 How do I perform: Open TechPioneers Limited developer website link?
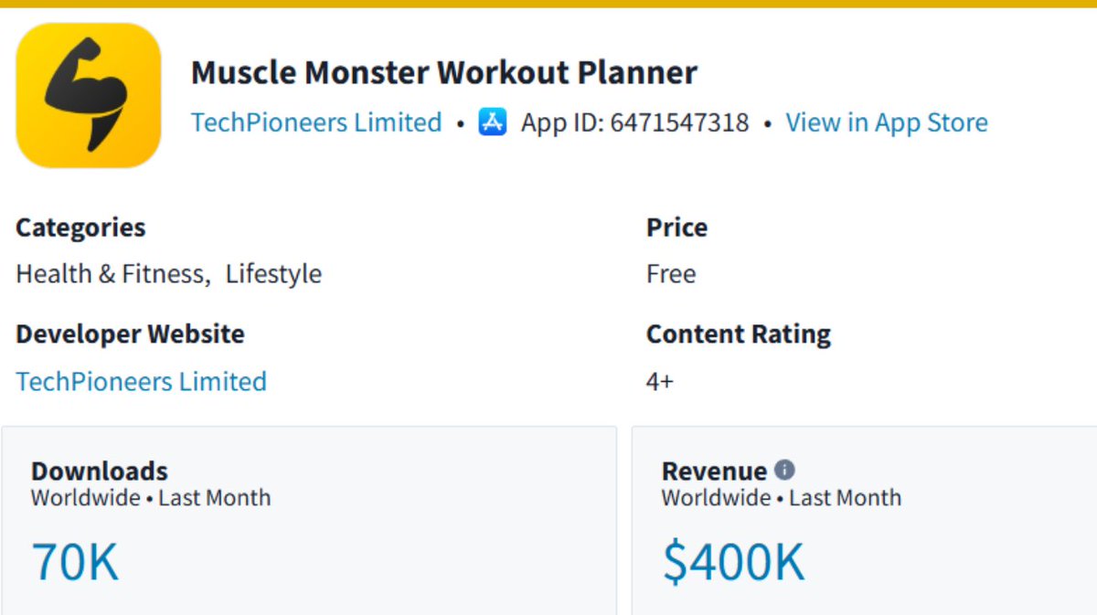pyautogui.click(x=142, y=381)
